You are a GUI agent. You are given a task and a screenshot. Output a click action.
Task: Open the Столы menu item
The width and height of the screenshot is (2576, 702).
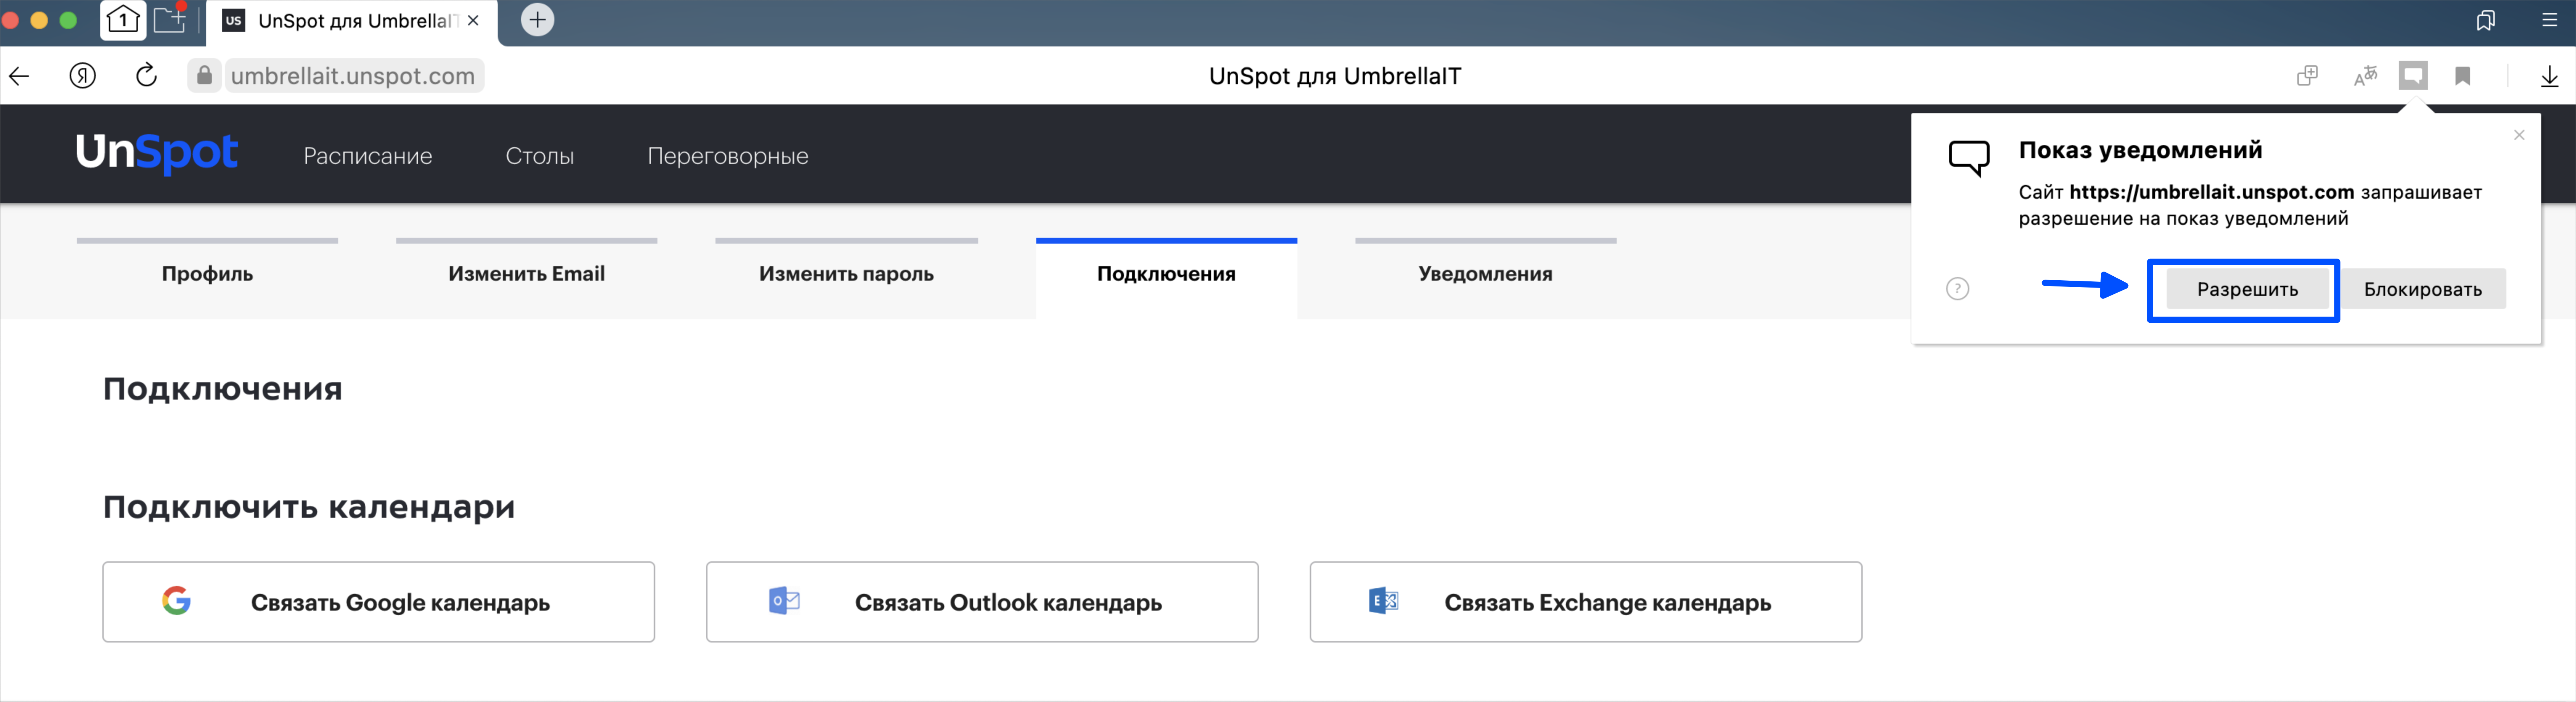(539, 156)
